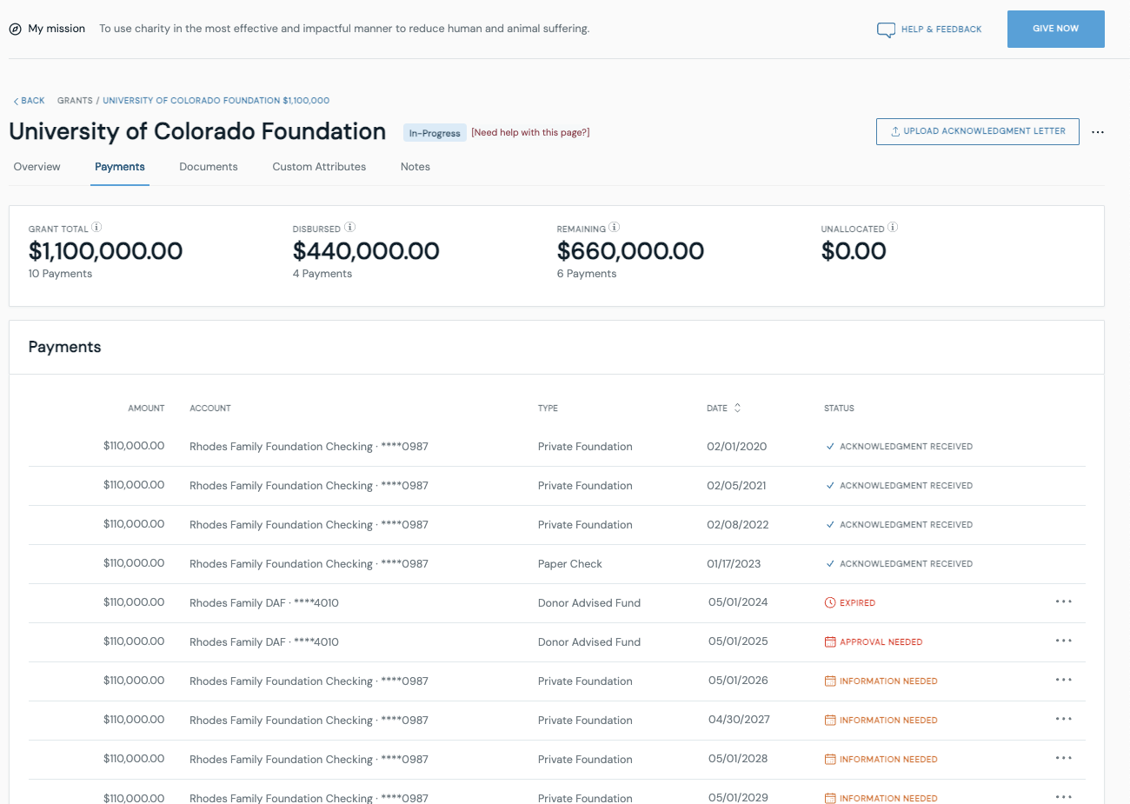This screenshot has height=804, width=1130.
Task: Click the $440,000.00 disbursed amount
Action: click(366, 251)
